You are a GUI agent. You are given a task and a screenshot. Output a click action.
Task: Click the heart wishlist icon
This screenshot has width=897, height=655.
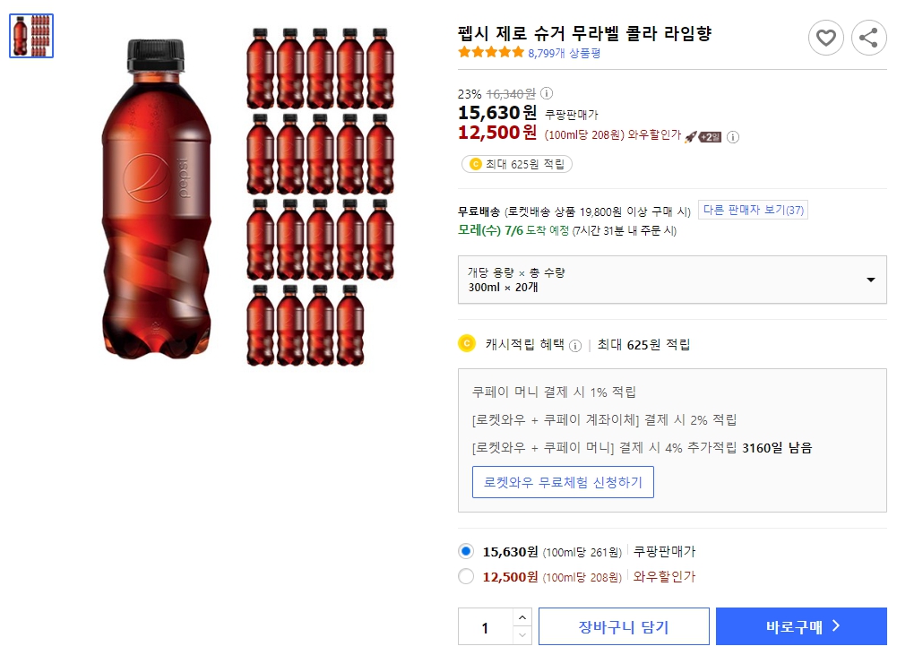click(825, 38)
